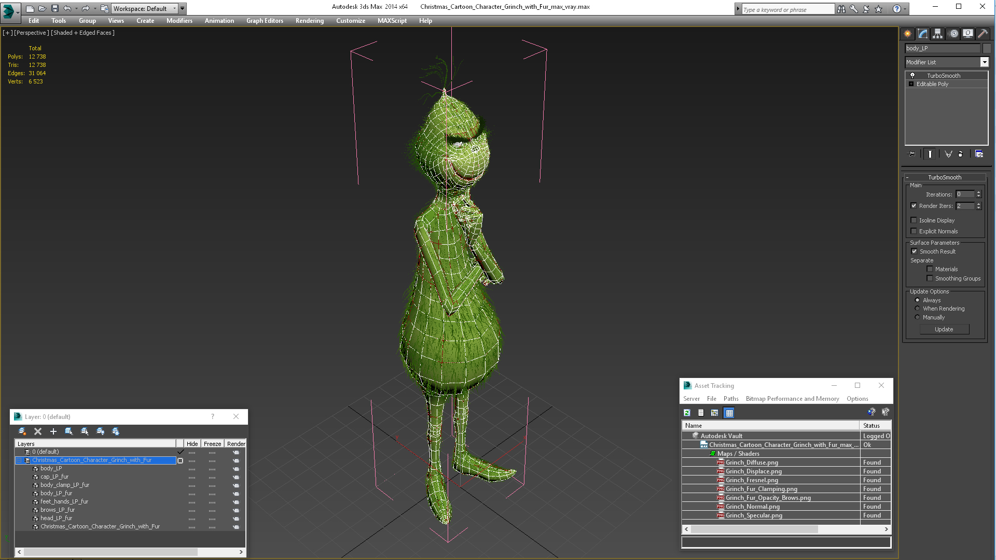Open the Utilities hammer panel tab
The image size is (996, 560).
point(983,34)
